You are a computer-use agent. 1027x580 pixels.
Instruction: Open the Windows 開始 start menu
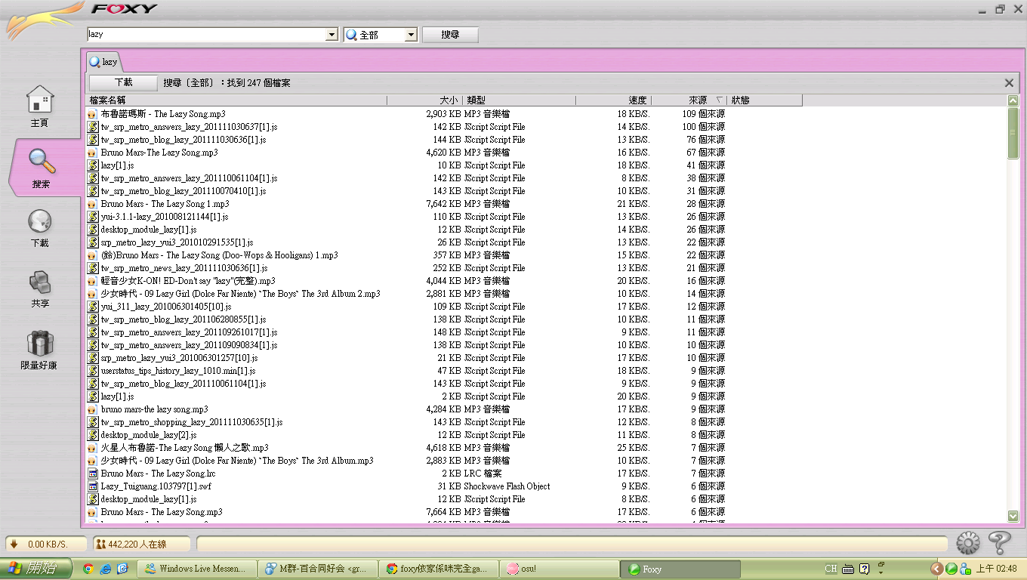[x=36, y=569]
